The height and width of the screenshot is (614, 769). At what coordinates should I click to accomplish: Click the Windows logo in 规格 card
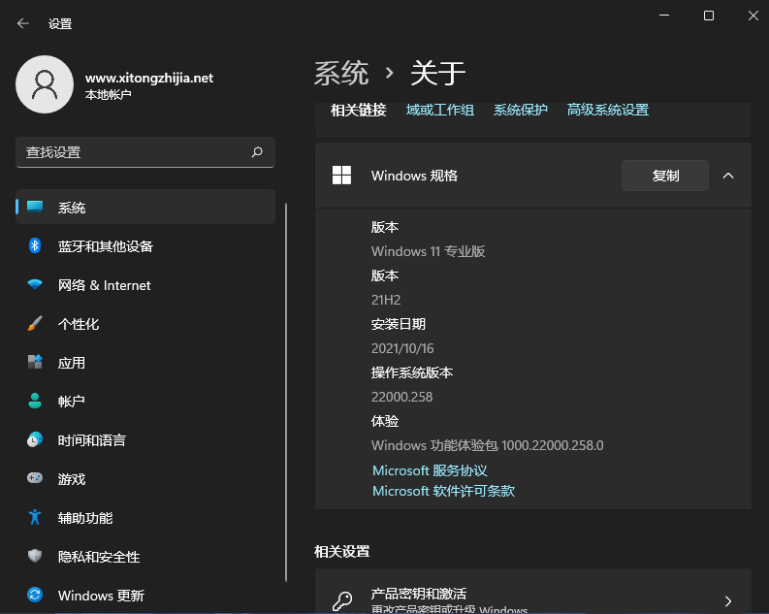[x=342, y=175]
